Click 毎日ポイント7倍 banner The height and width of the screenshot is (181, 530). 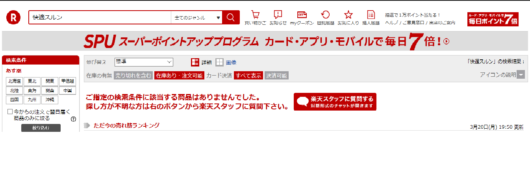click(493, 19)
